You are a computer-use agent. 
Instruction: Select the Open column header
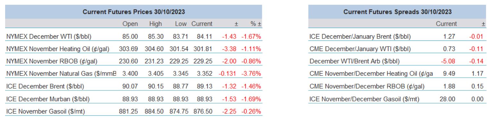point(130,24)
